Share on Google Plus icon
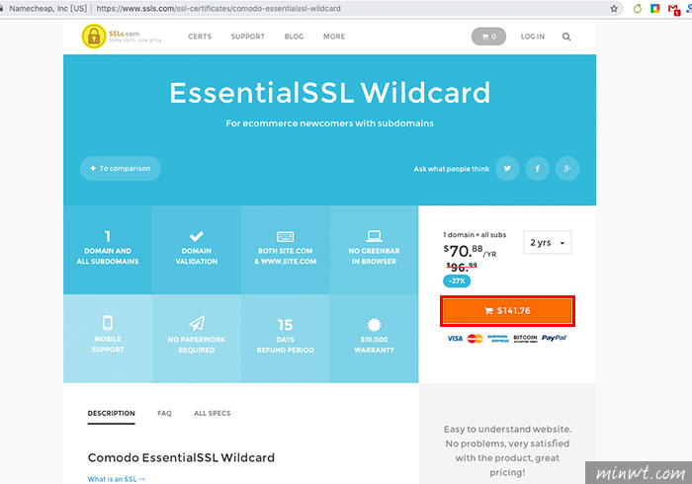This screenshot has height=484, width=692. [x=567, y=168]
